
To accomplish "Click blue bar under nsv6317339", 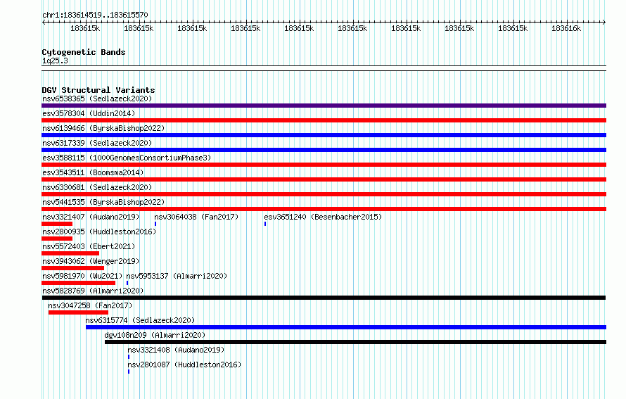I will click(x=324, y=150).
